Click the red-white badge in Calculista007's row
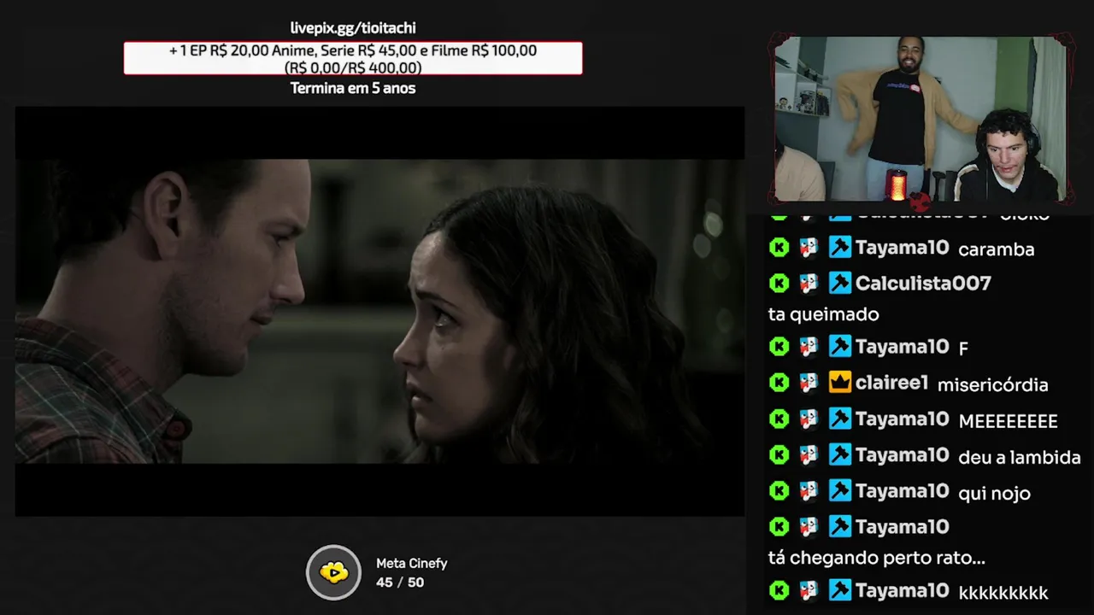 pos(809,283)
